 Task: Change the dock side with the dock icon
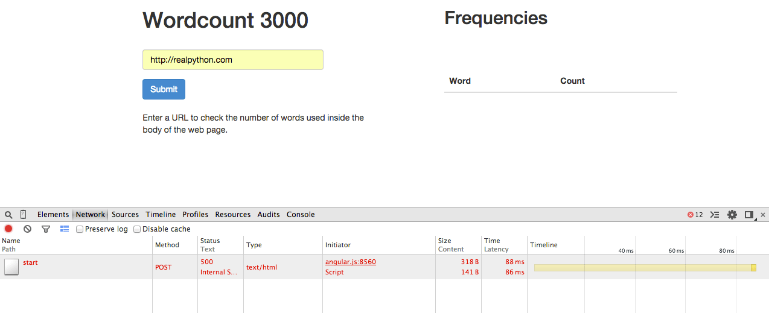coord(750,215)
